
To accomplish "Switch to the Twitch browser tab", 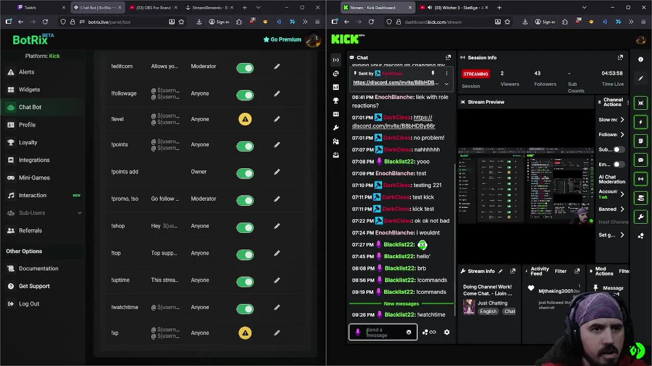I will 41,8.
